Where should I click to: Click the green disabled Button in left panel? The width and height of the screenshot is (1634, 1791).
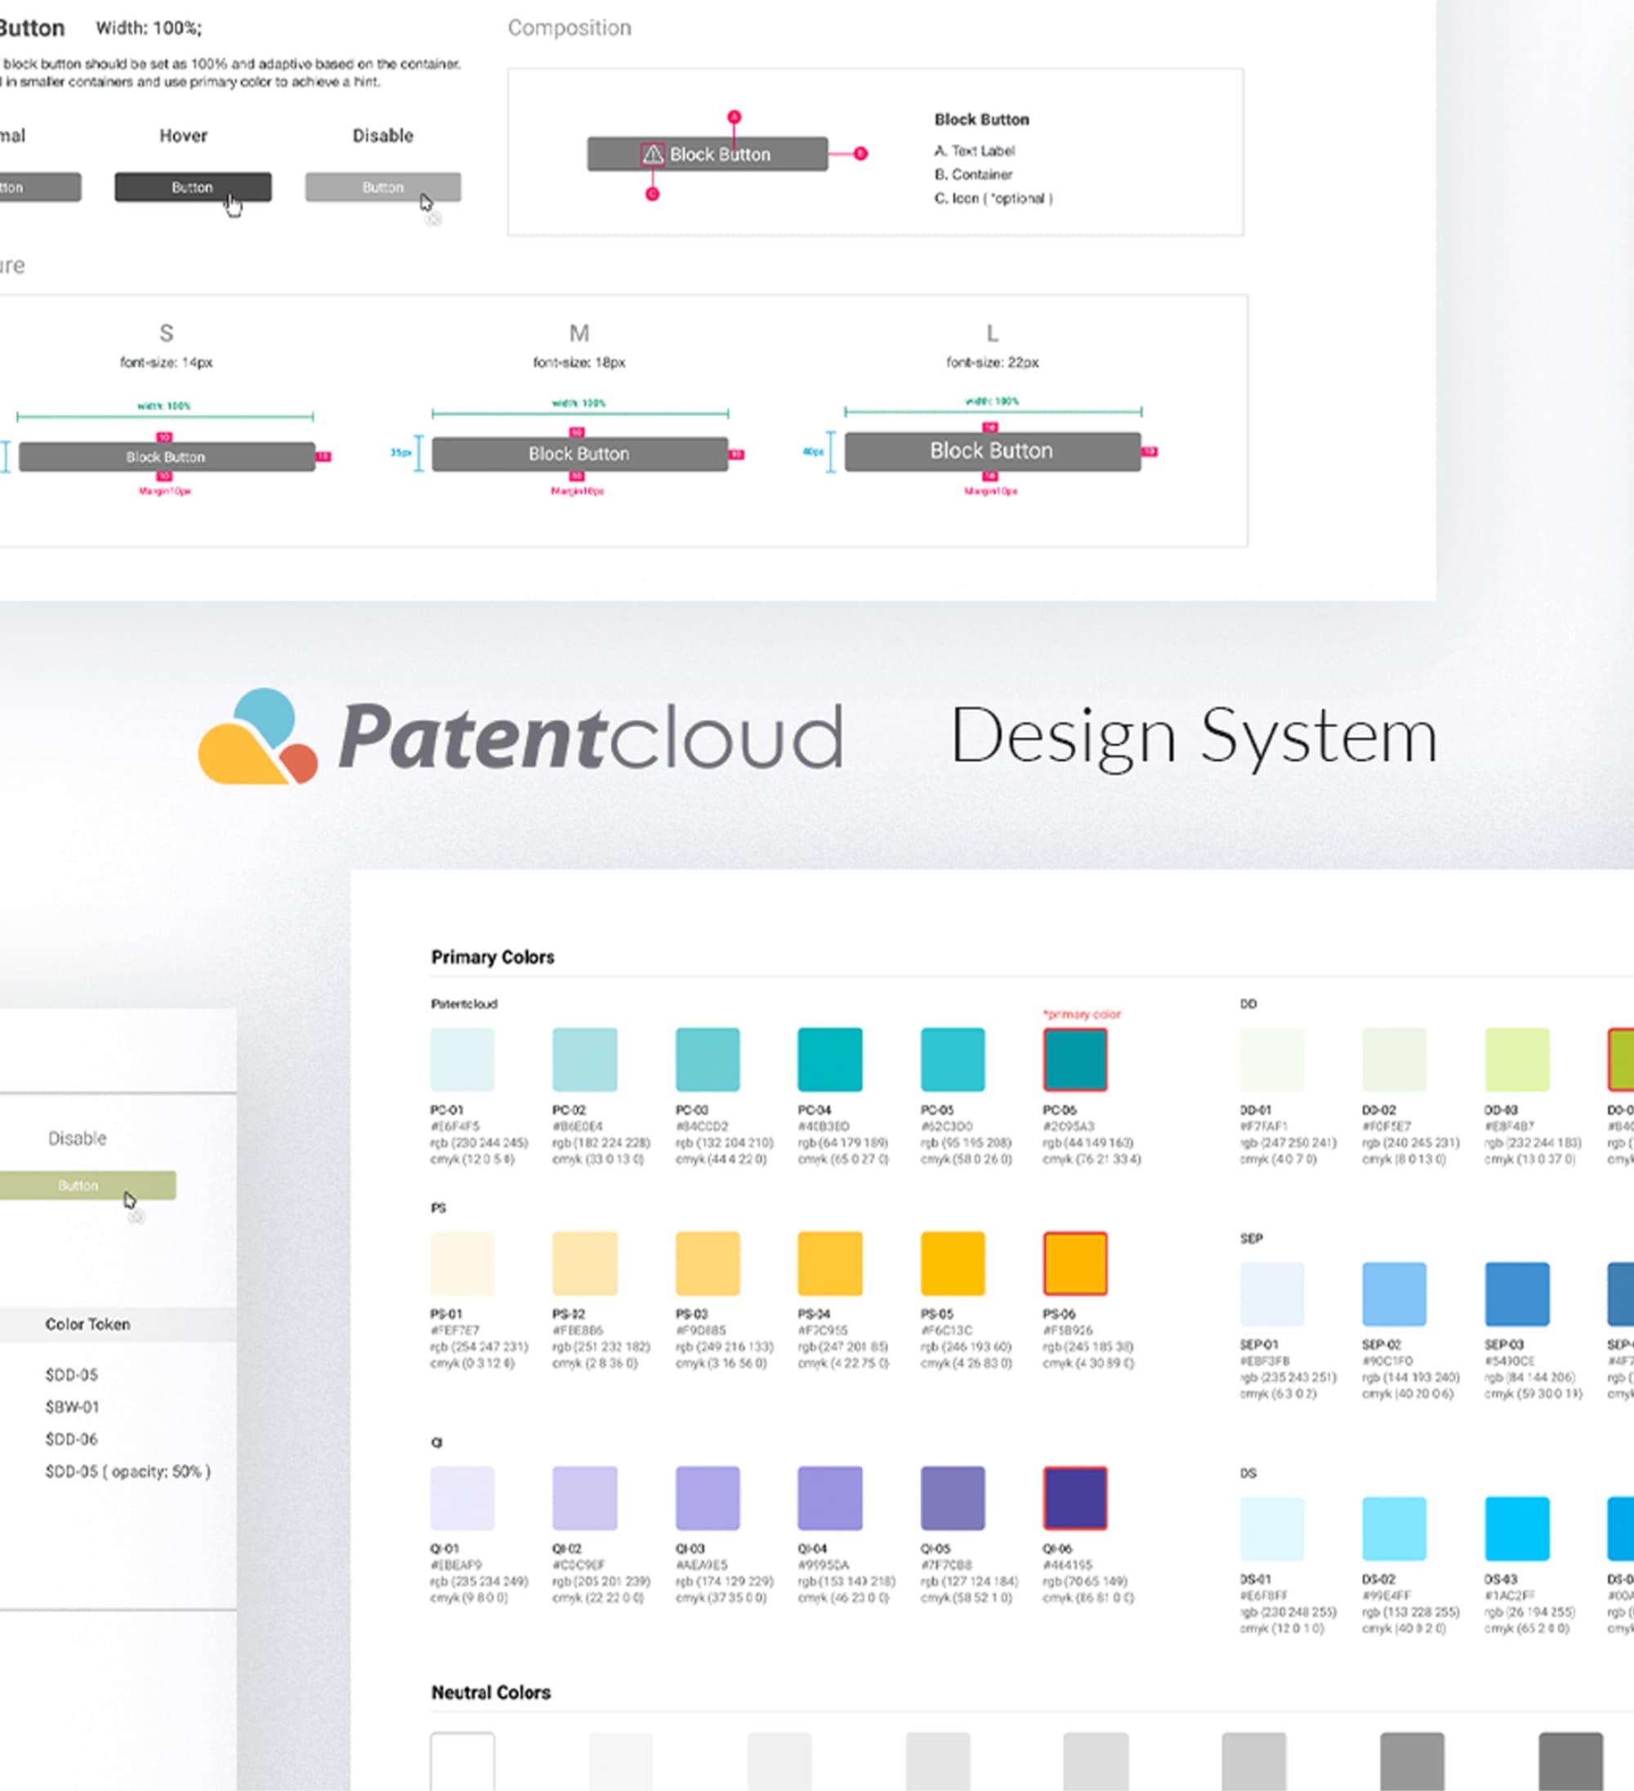coord(80,1185)
